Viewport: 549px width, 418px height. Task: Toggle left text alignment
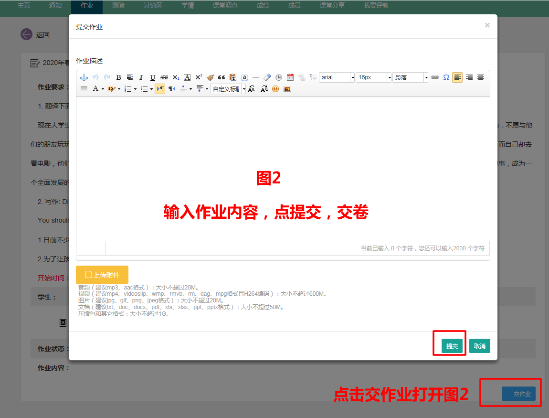point(457,77)
